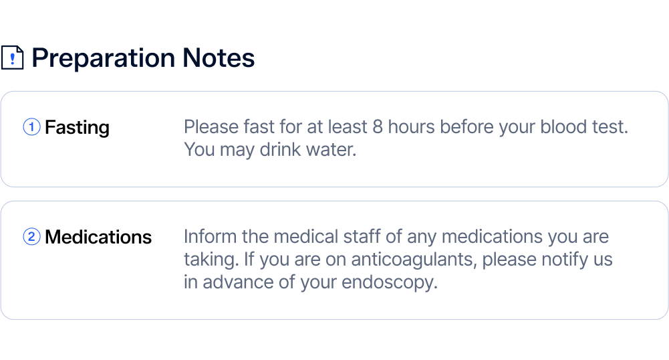Viewport: 669px width, 360px height.
Task: Click the circled number 1 icon
Action: (x=31, y=126)
